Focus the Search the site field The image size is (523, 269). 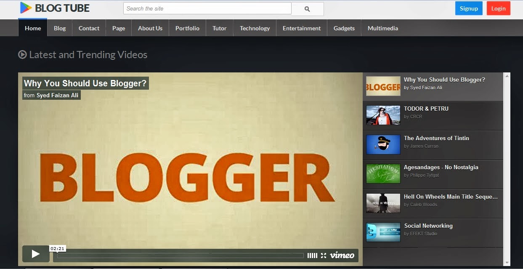(x=207, y=8)
